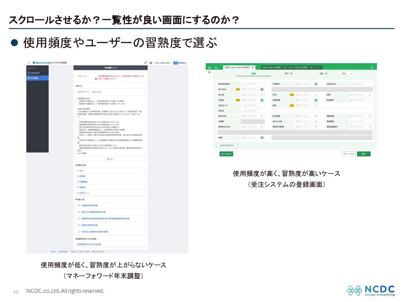
Task: Open the list picker for 取引先名 field
Action: (262, 89)
